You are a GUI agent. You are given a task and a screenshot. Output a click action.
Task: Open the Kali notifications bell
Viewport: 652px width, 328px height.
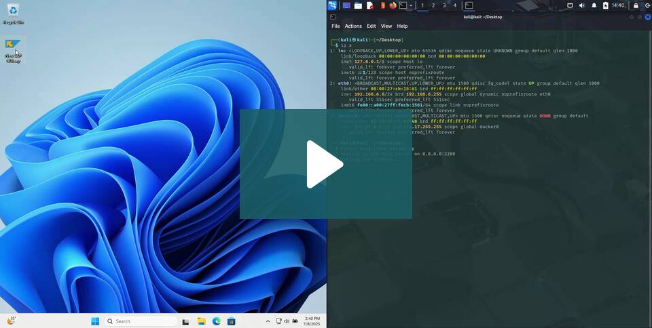coord(594,5)
